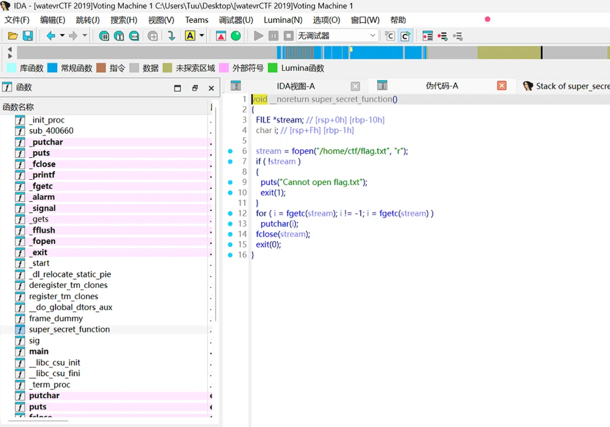Open the 文件(F) menu
Viewport: 610px width, 427px height.
click(17, 20)
